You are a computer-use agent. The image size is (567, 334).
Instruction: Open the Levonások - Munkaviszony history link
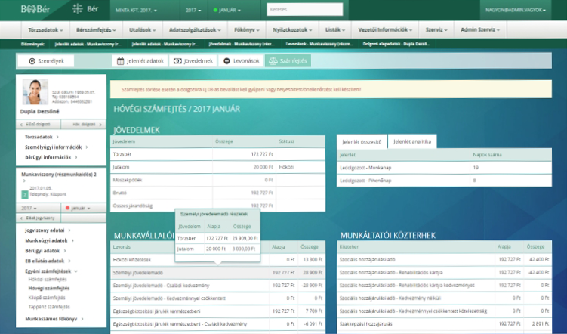click(319, 44)
